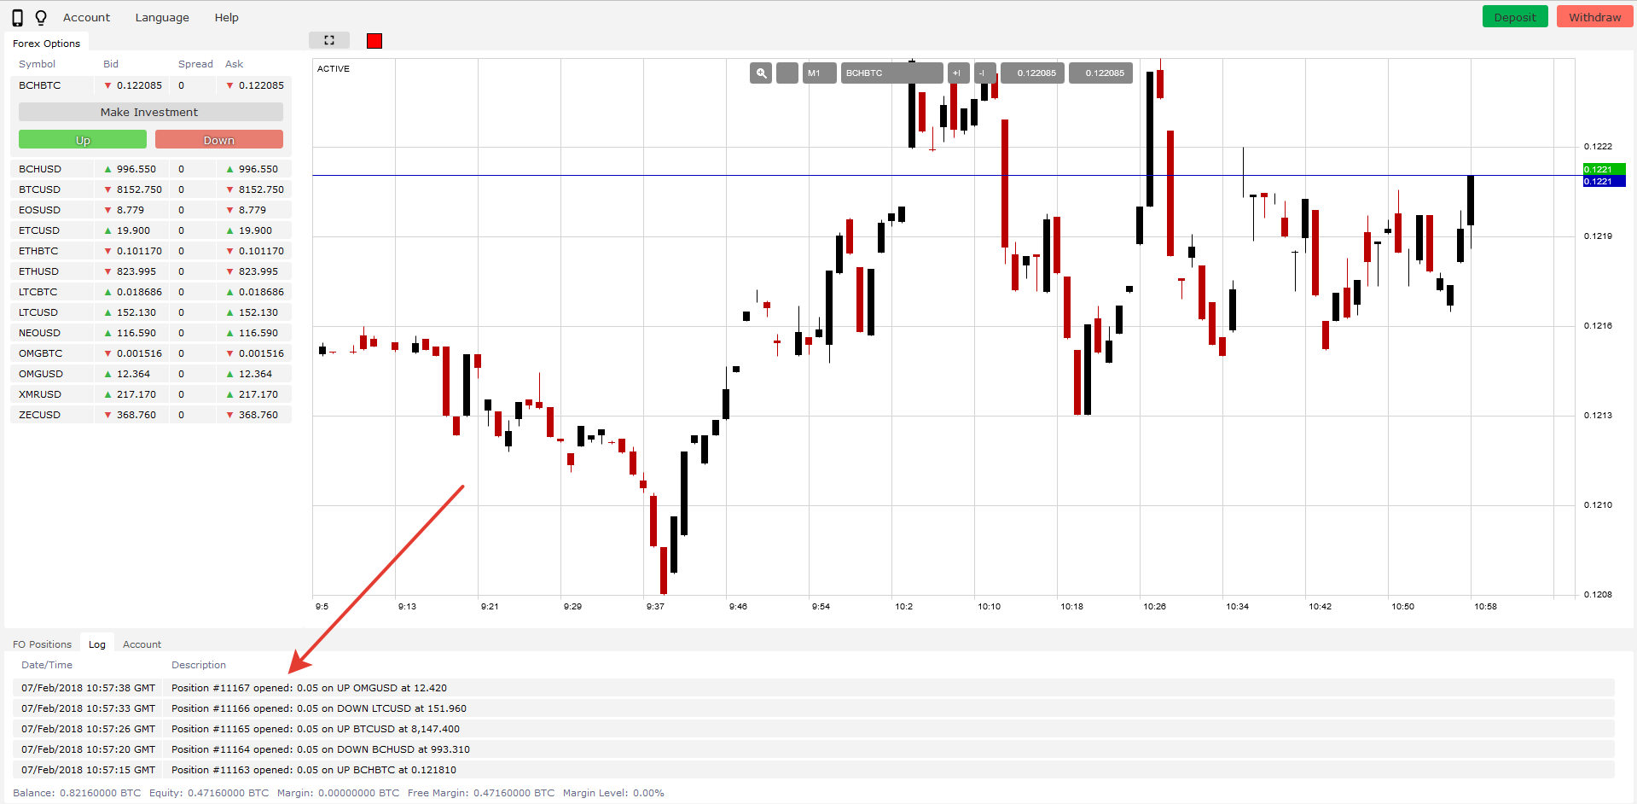Click the red Down button
The image size is (1637, 804).
click(218, 140)
